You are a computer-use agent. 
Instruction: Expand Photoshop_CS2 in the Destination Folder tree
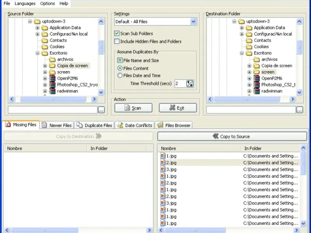click(x=249, y=85)
